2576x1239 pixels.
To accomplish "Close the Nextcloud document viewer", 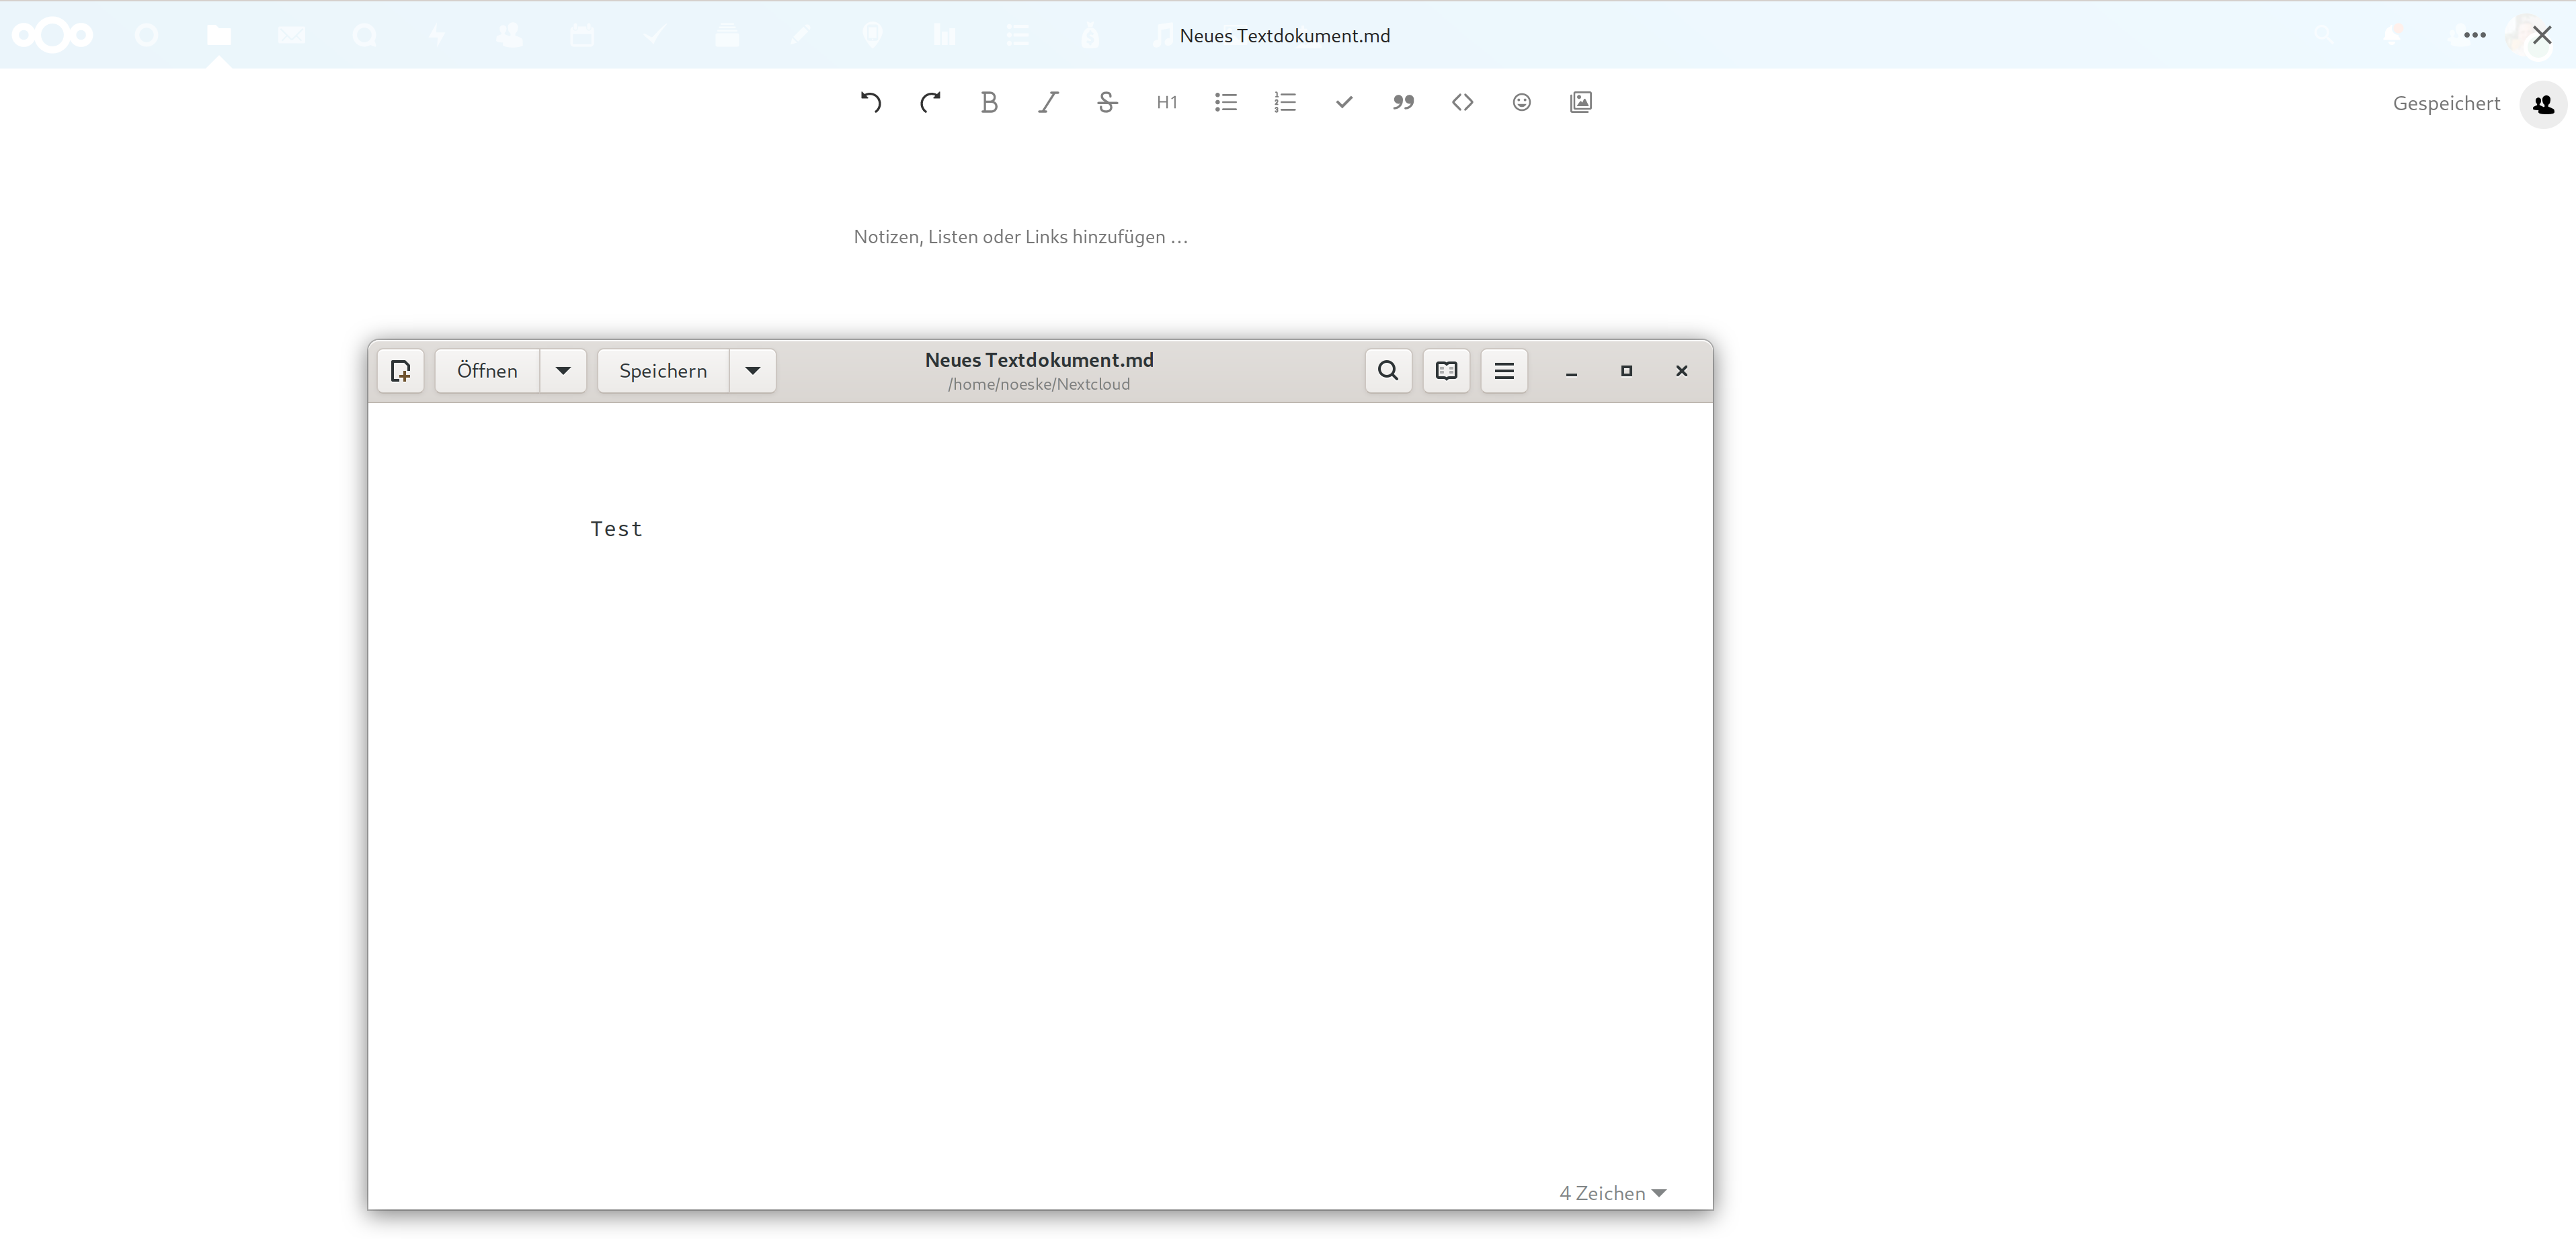I will 2542,35.
